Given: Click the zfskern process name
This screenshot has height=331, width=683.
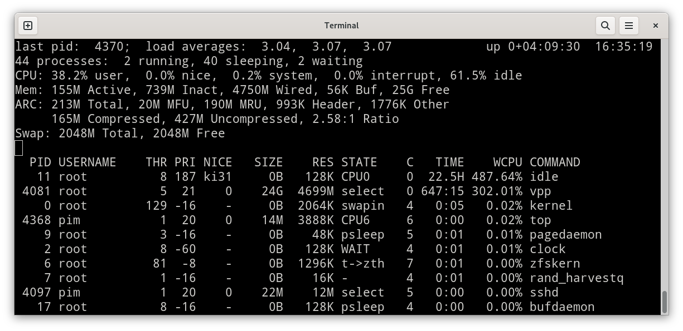Looking at the screenshot, I should [x=555, y=264].
